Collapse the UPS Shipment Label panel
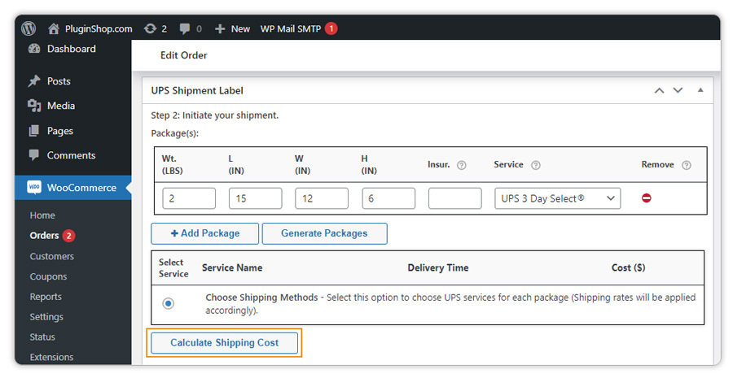This screenshot has height=378, width=733. pyautogui.click(x=700, y=90)
